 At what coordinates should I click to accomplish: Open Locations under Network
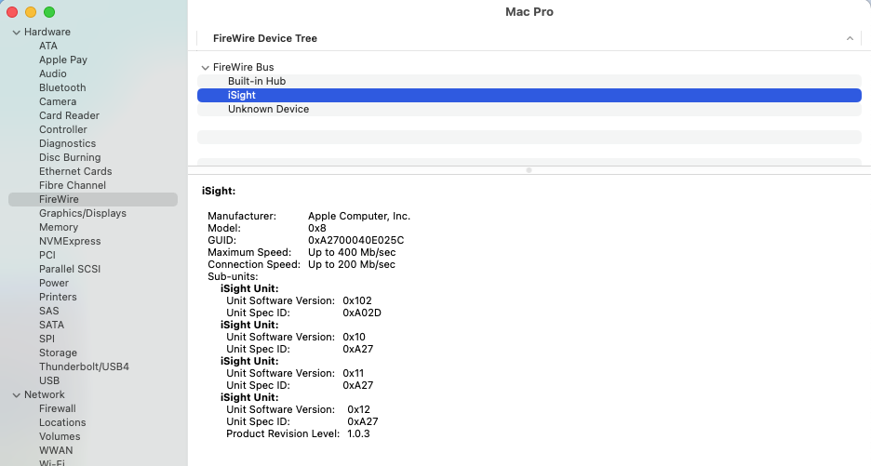(x=62, y=422)
